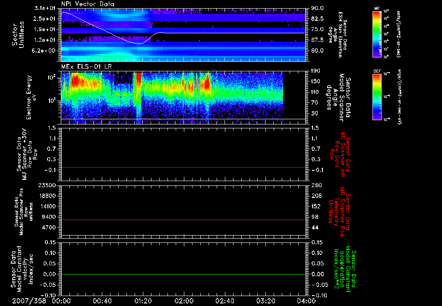Select the 'NPI Vector Data' panel title
This screenshot has width=442, height=306.
click(x=88, y=4)
